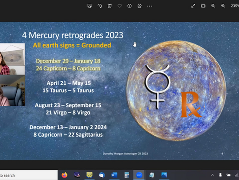Expand the hidden system tray icons chevron
This screenshot has height=180, width=239.
tap(212, 175)
